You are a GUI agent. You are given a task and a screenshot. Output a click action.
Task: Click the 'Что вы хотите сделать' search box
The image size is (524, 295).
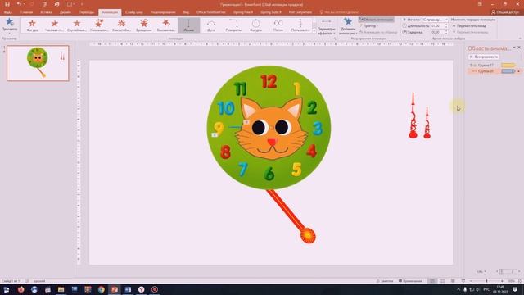[339, 12]
